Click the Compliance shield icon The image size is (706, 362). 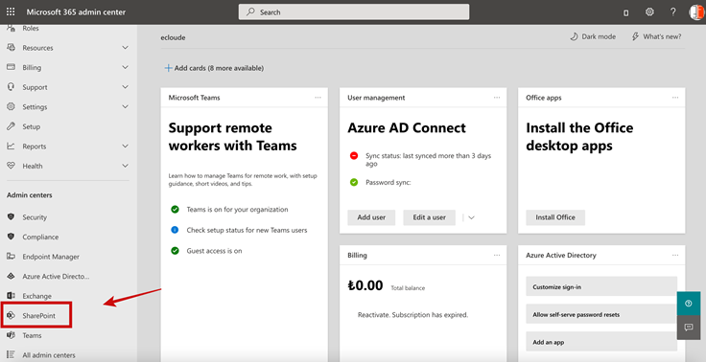click(11, 237)
